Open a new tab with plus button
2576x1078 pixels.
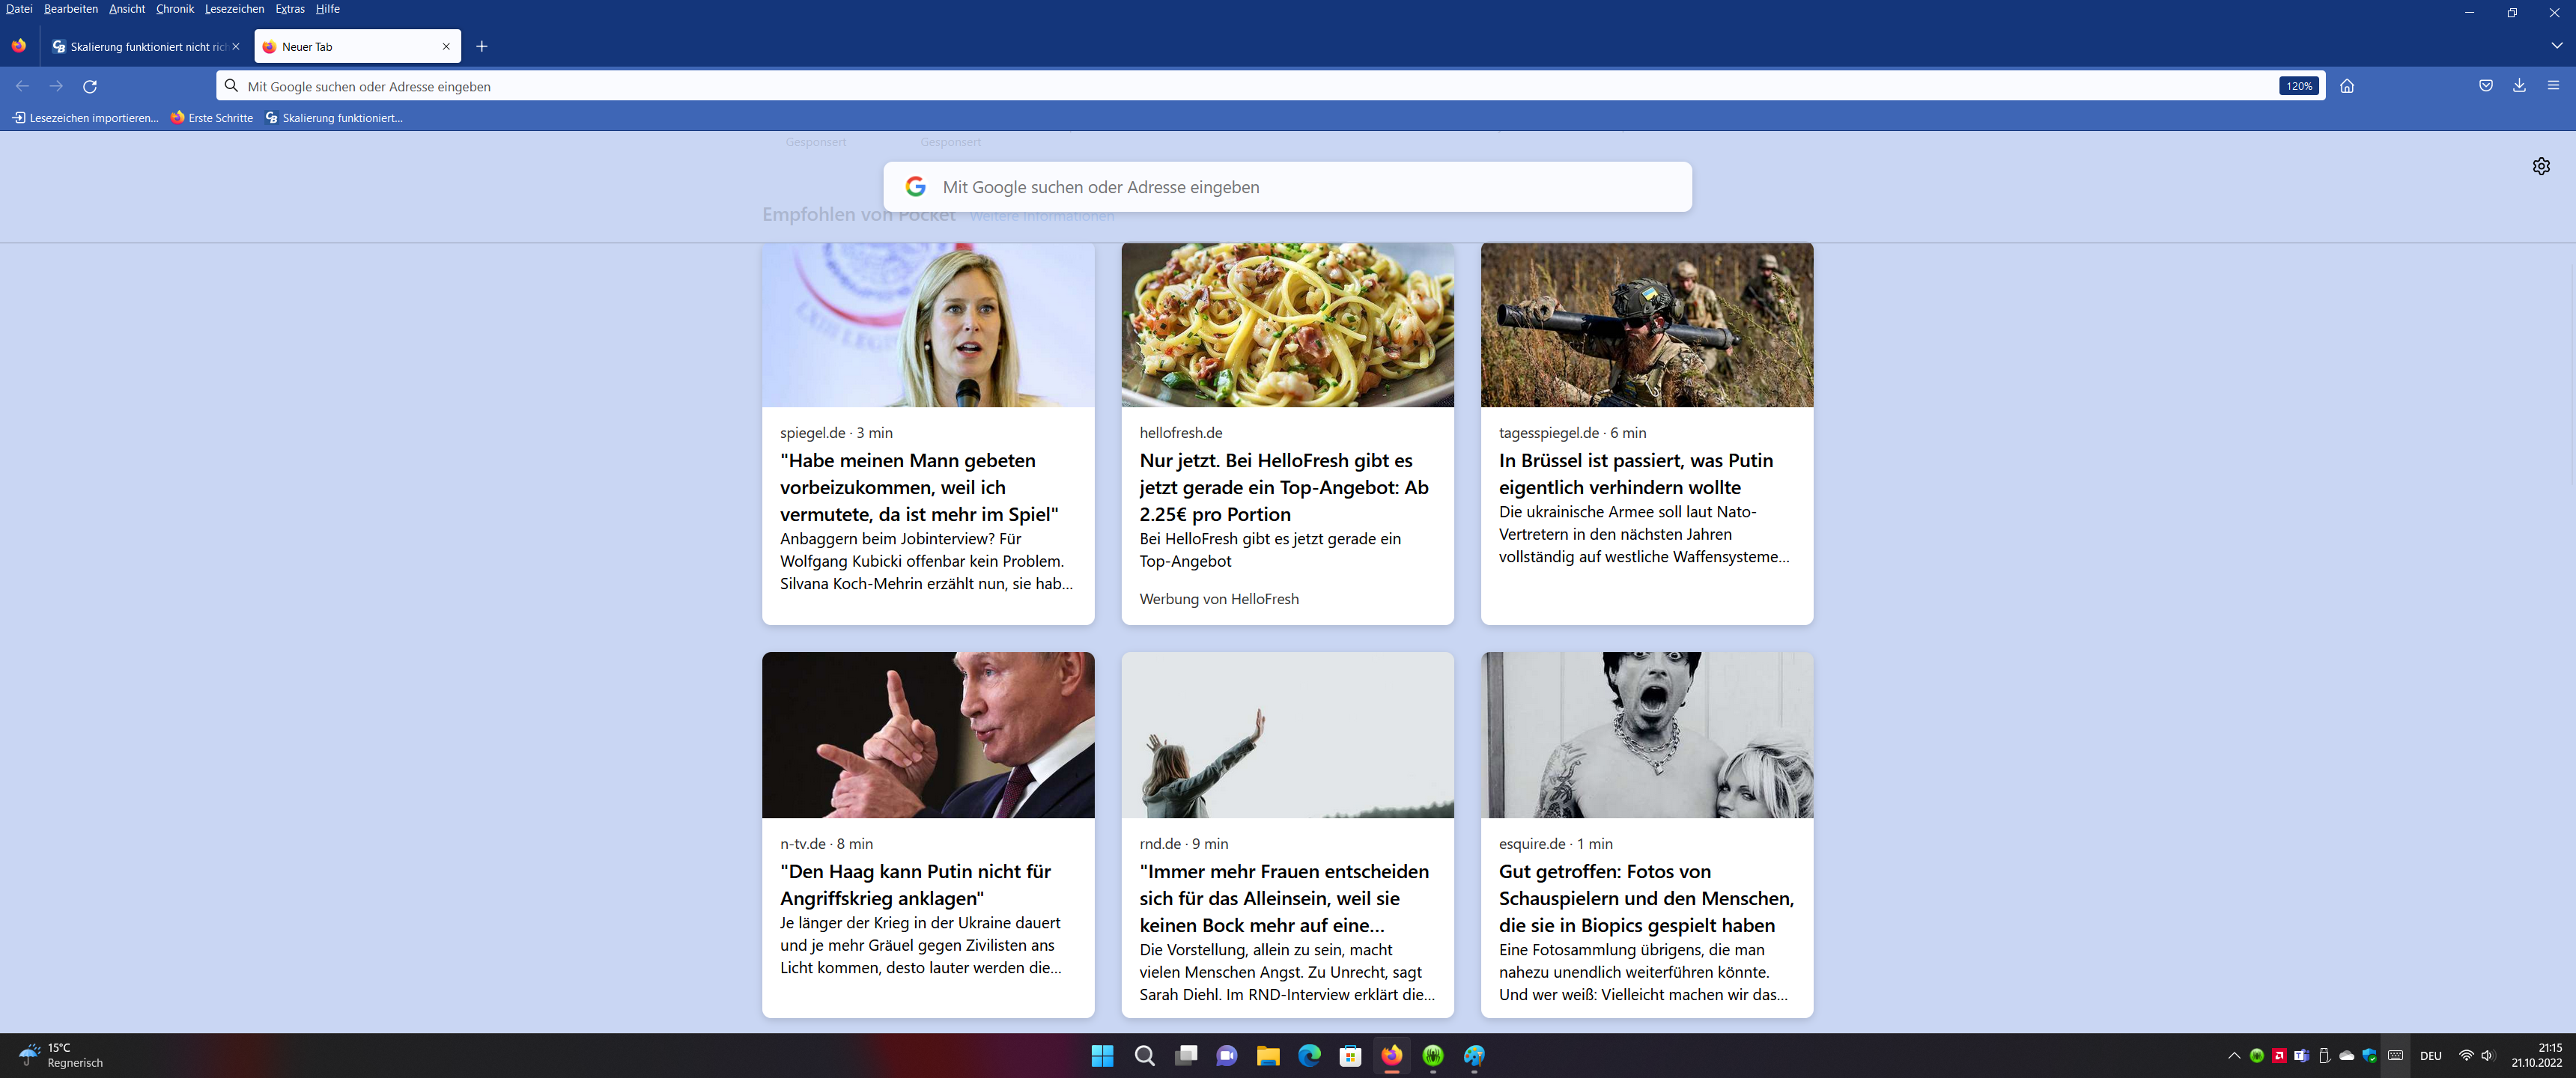coord(482,46)
